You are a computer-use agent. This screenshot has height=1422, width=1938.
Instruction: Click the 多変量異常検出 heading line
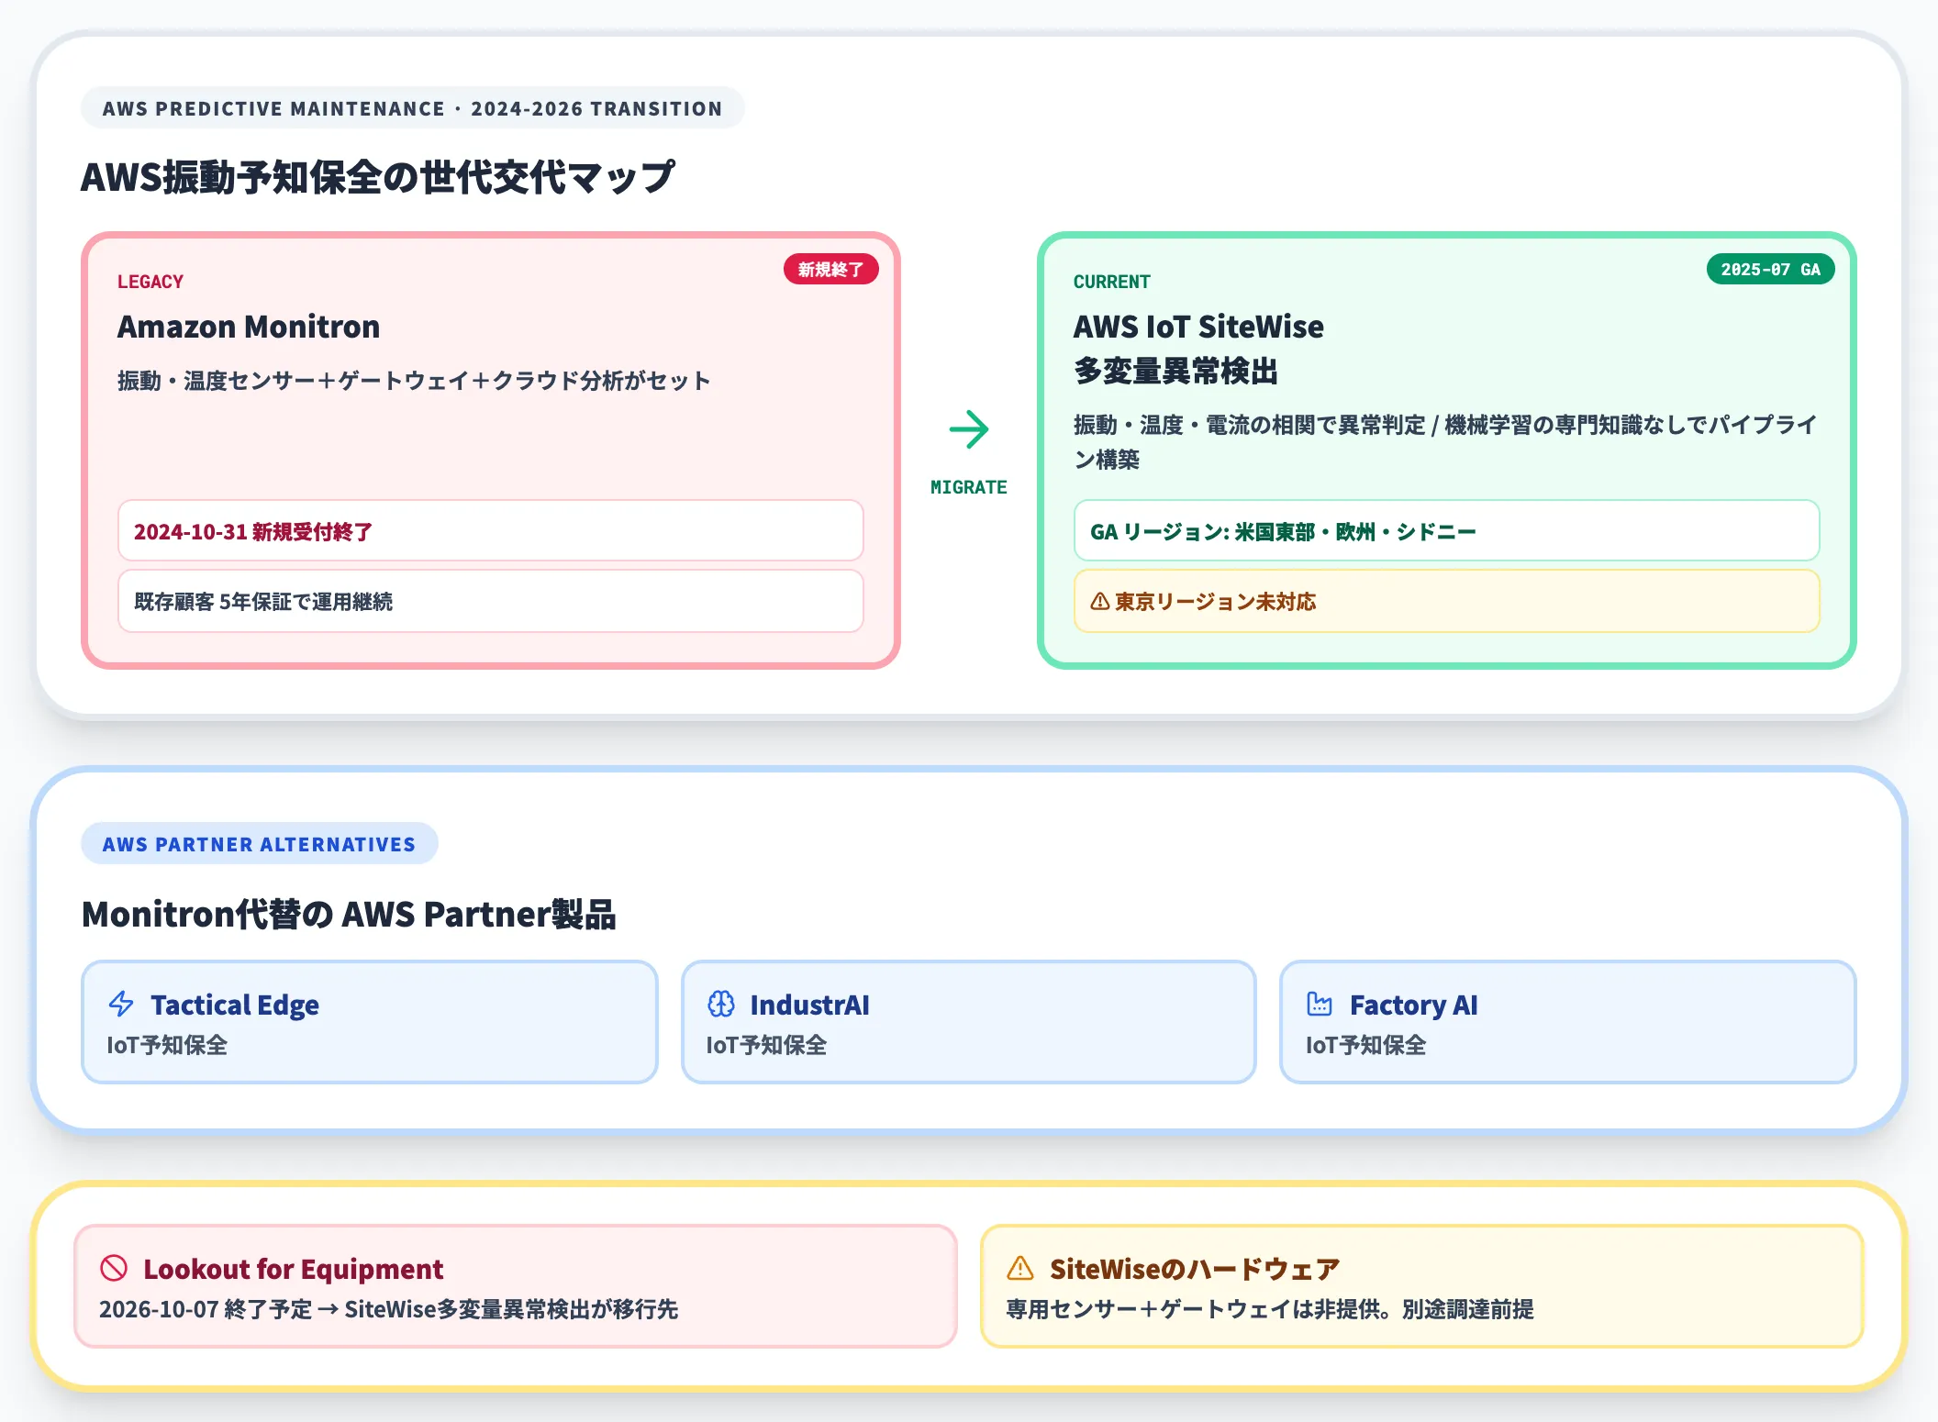click(x=1175, y=371)
